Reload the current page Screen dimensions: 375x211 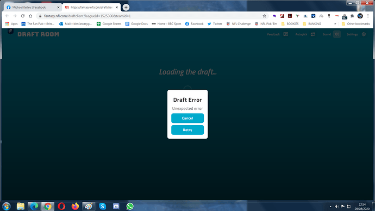pyautogui.click(x=23, y=16)
